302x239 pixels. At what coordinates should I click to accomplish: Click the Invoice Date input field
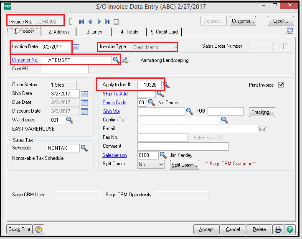tap(56, 47)
